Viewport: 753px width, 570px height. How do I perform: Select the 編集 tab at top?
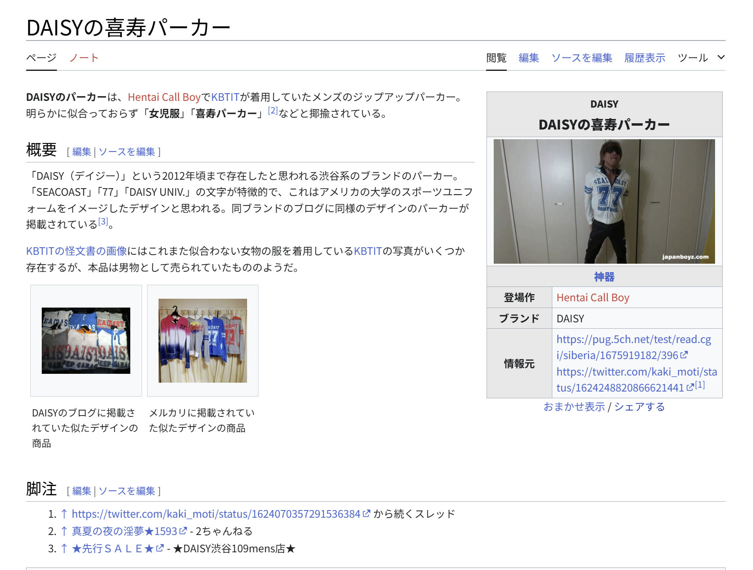(x=528, y=58)
